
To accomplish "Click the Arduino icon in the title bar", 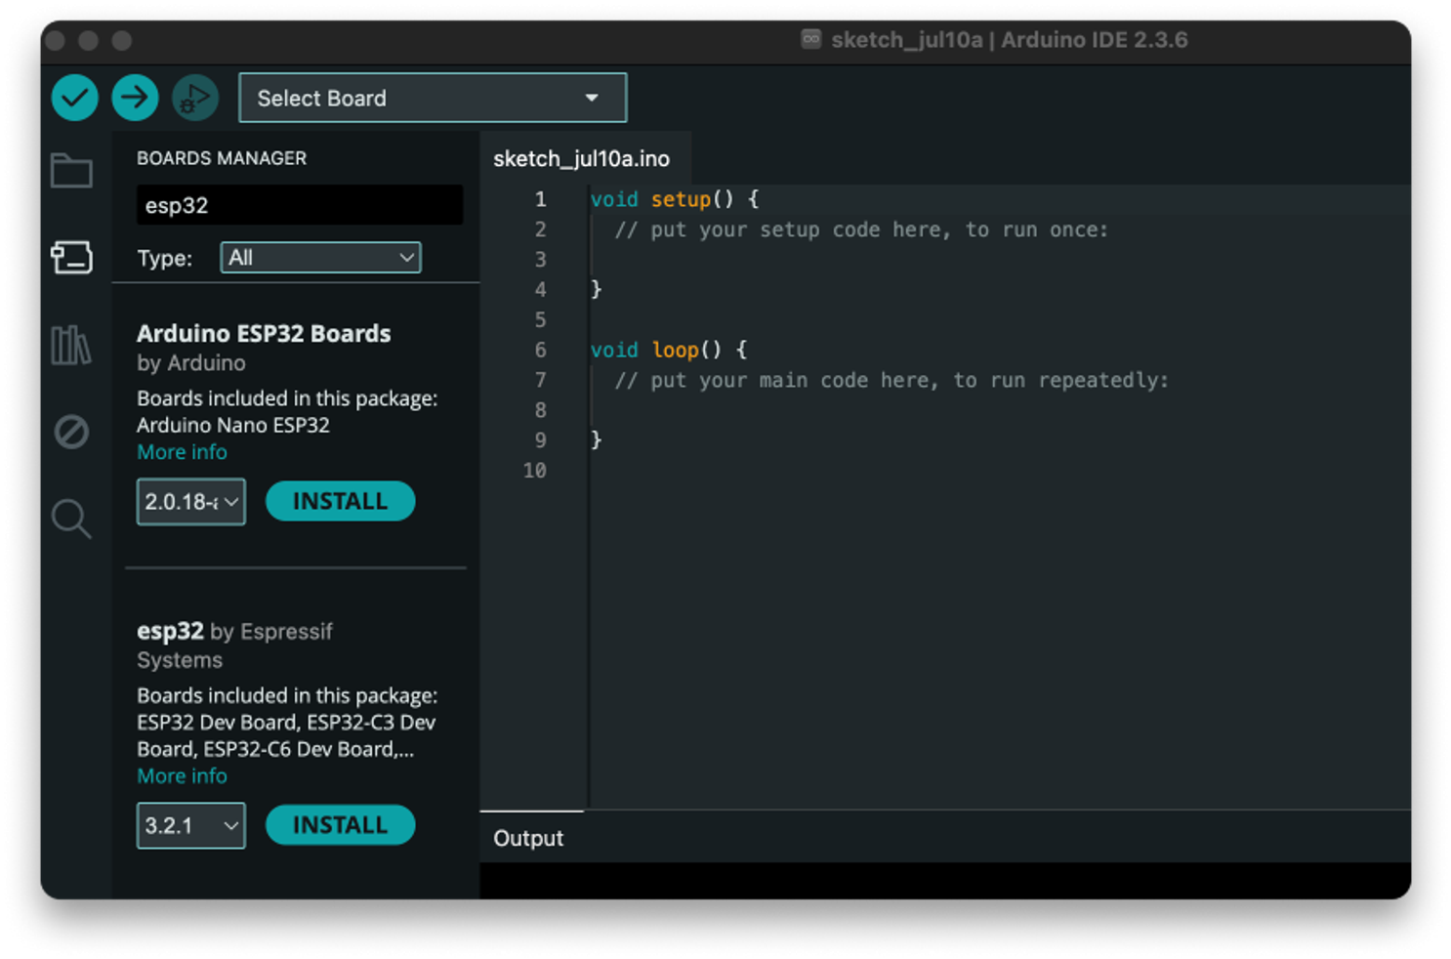I will [x=810, y=39].
